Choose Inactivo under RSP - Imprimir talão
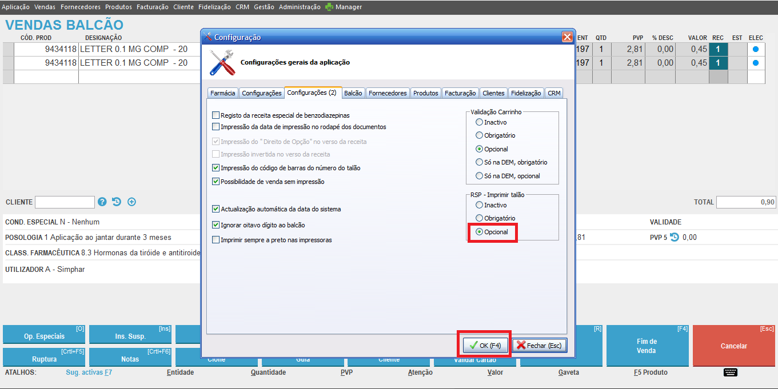This screenshot has height=389, width=778. tap(479, 205)
